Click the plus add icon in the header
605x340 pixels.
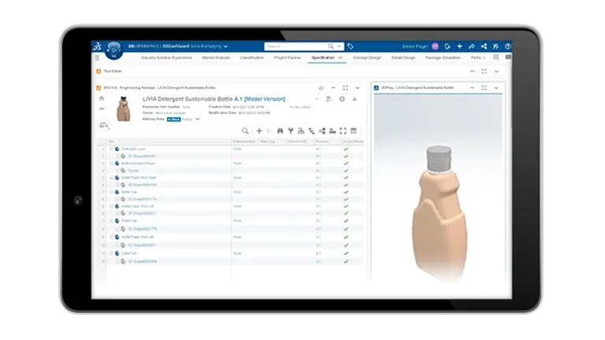[459, 46]
